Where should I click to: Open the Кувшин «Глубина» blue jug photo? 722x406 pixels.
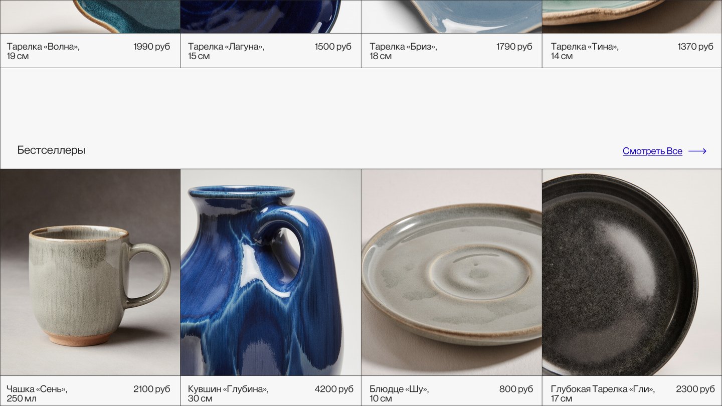(x=271, y=272)
